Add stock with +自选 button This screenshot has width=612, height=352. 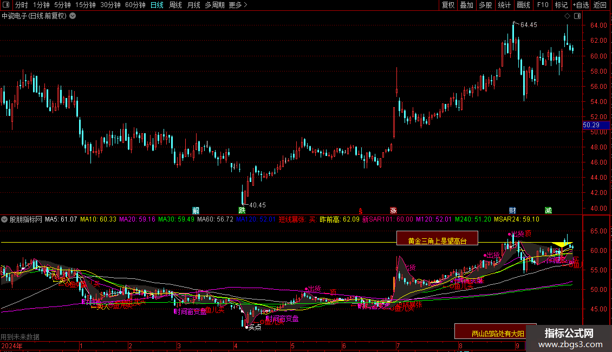(581, 5)
